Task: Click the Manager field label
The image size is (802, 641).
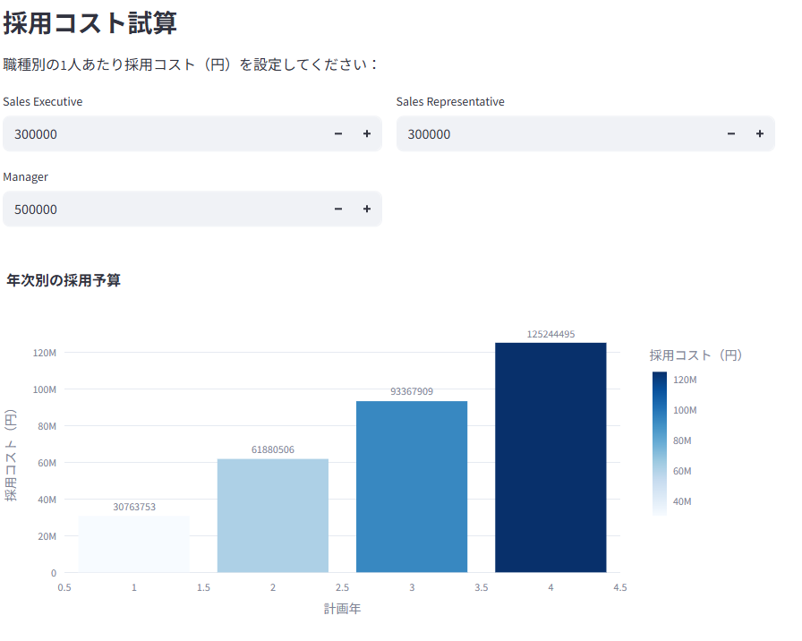Action: point(26,177)
